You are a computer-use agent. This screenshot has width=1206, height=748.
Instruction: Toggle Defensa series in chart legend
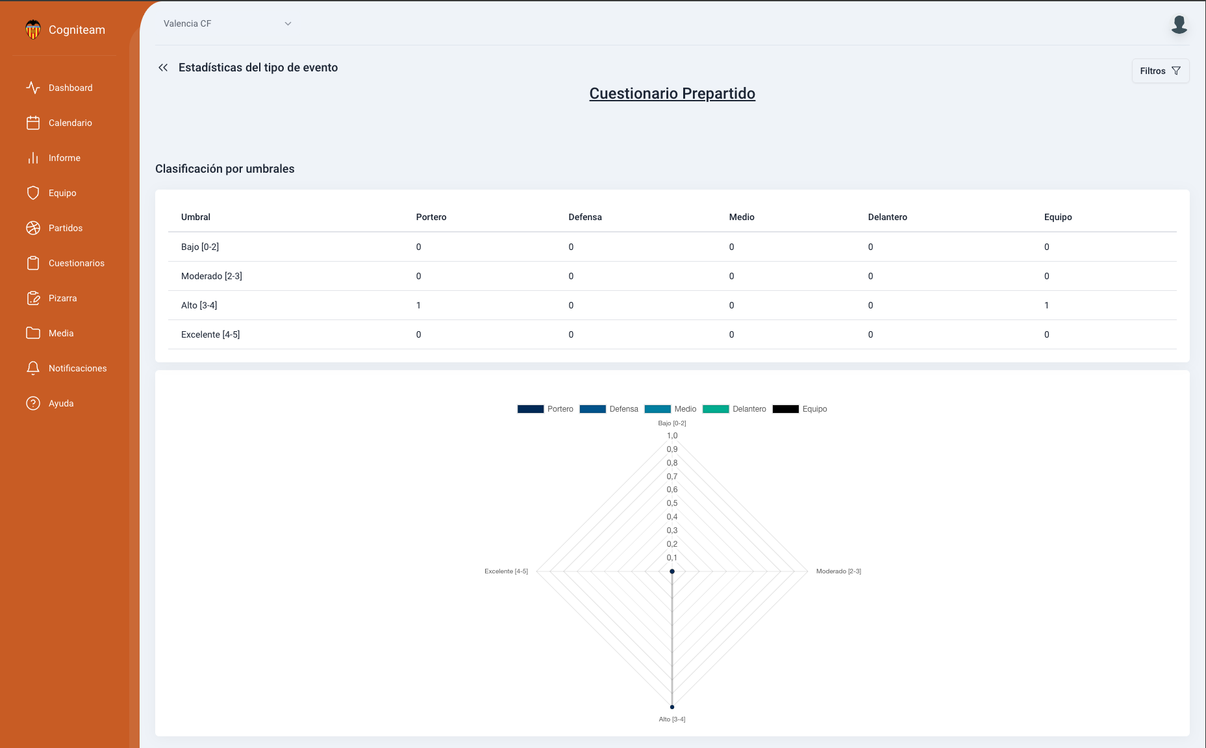coord(609,409)
